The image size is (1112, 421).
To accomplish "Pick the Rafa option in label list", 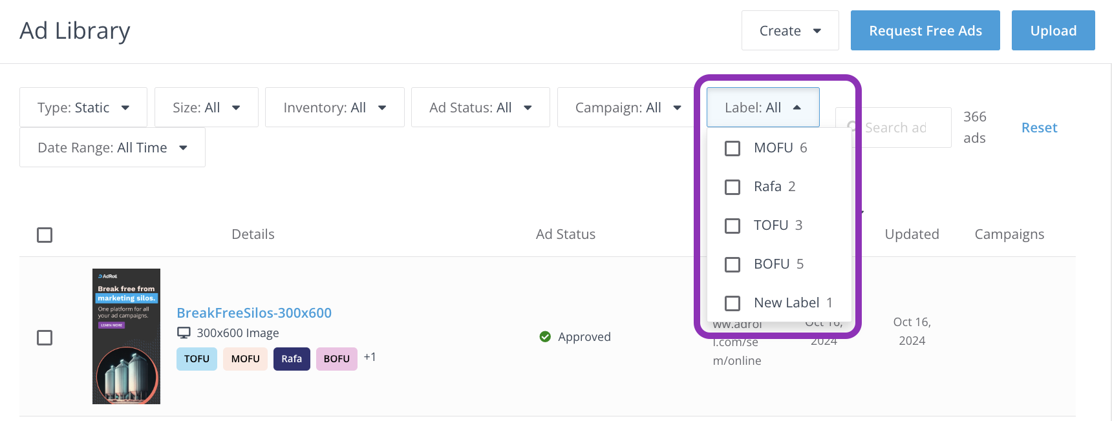I will click(767, 187).
